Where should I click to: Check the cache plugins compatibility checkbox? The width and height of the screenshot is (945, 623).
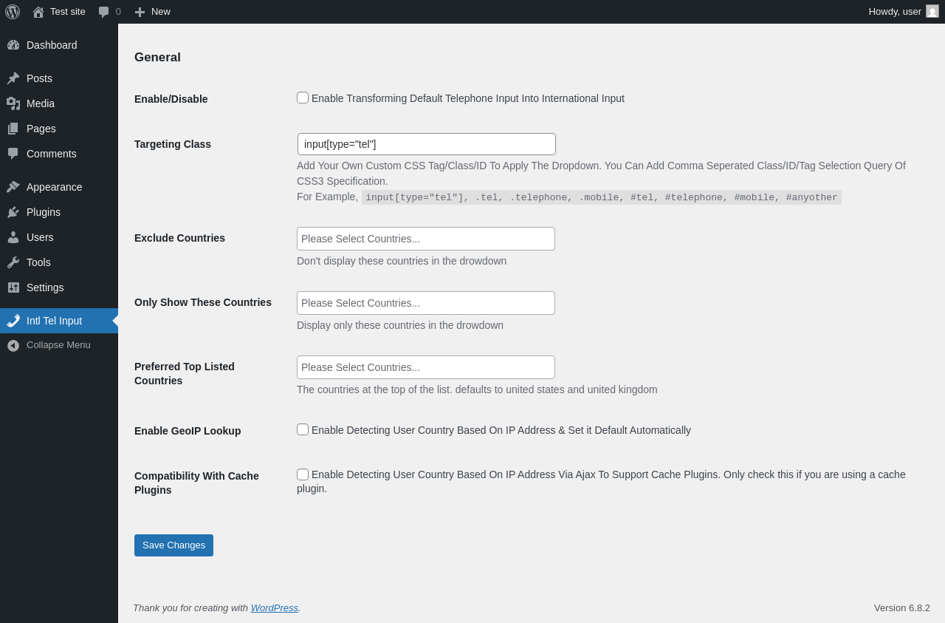303,474
